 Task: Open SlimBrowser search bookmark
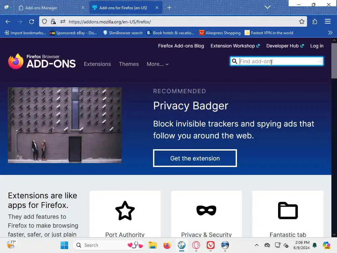point(123,33)
